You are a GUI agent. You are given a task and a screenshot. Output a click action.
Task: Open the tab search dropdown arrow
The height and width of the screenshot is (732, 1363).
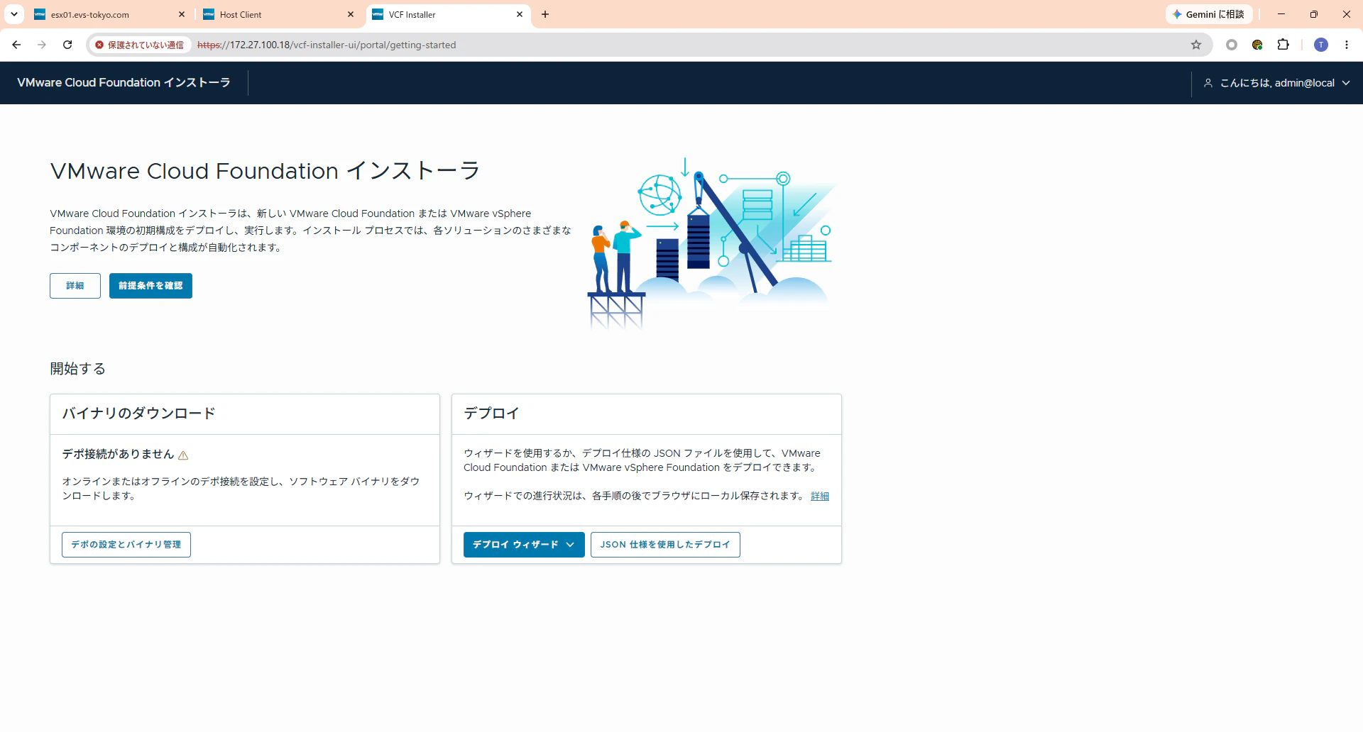tap(13, 14)
